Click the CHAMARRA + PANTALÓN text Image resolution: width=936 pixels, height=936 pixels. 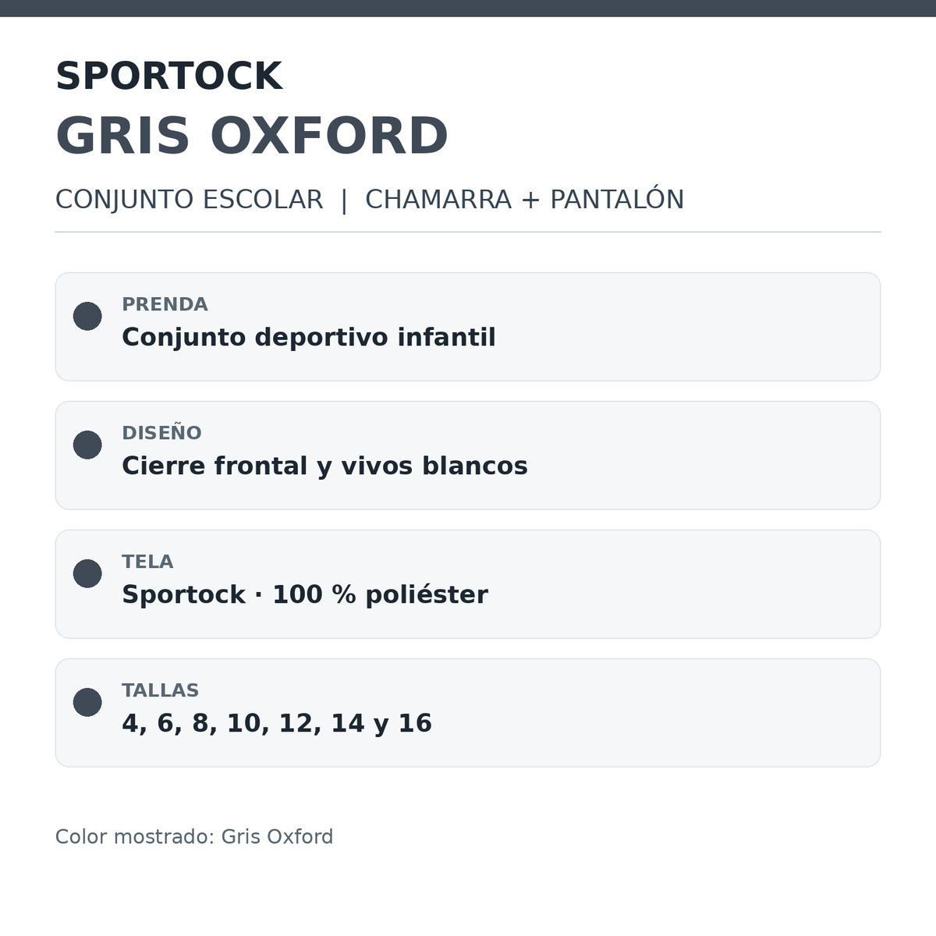pyautogui.click(x=524, y=199)
